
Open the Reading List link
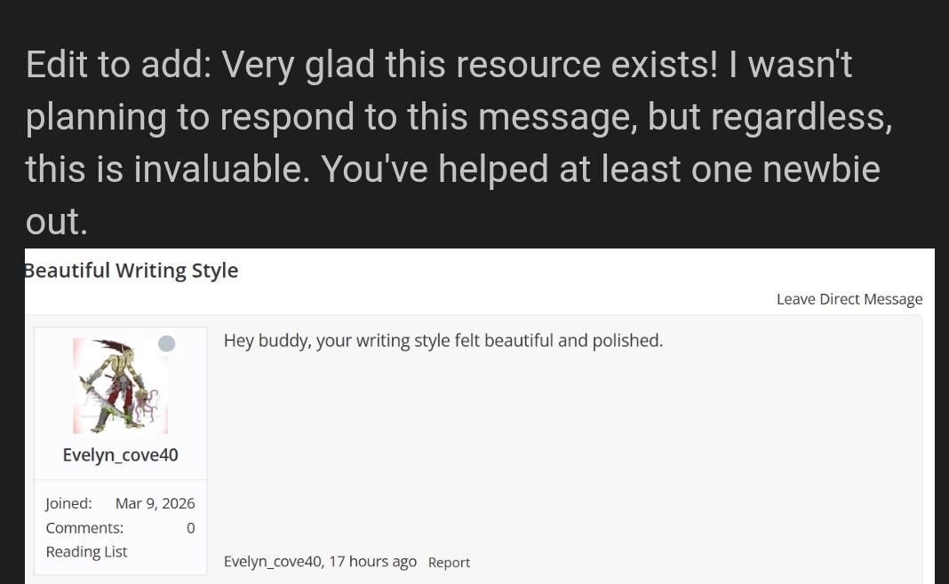coord(86,551)
